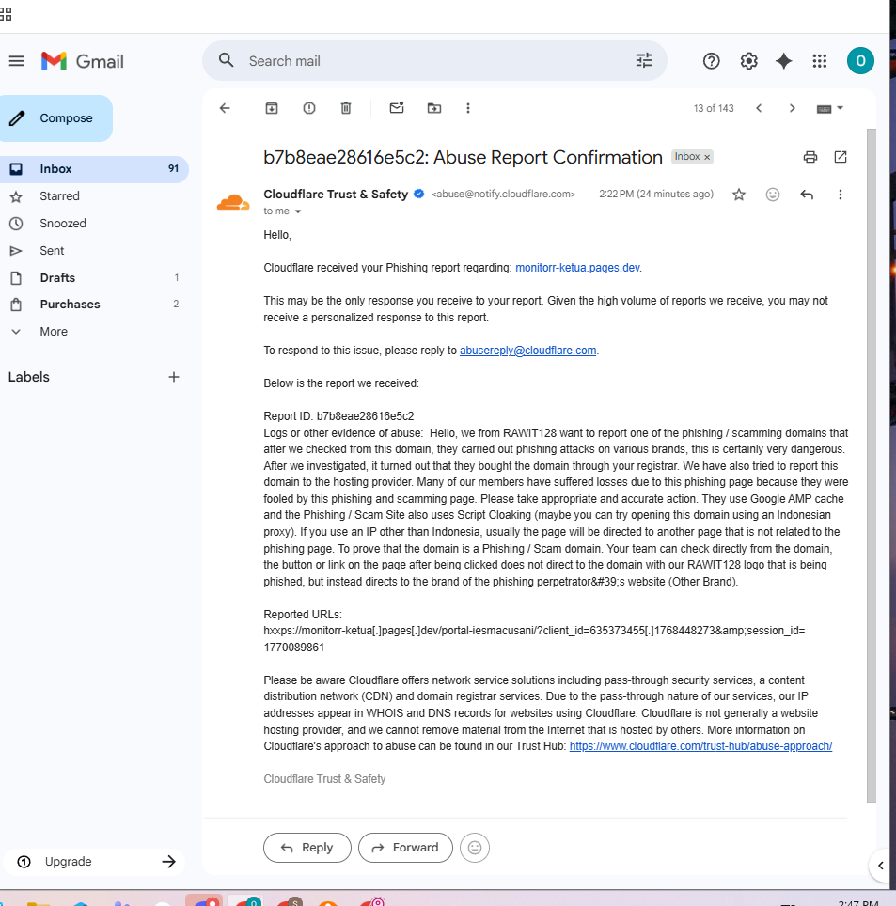The image size is (896, 906).
Task: Open the Support help icon
Action: coord(711,61)
